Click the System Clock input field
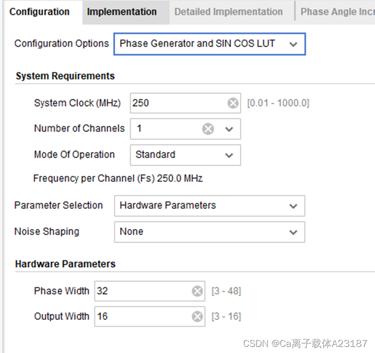375x353 pixels. click(185, 103)
